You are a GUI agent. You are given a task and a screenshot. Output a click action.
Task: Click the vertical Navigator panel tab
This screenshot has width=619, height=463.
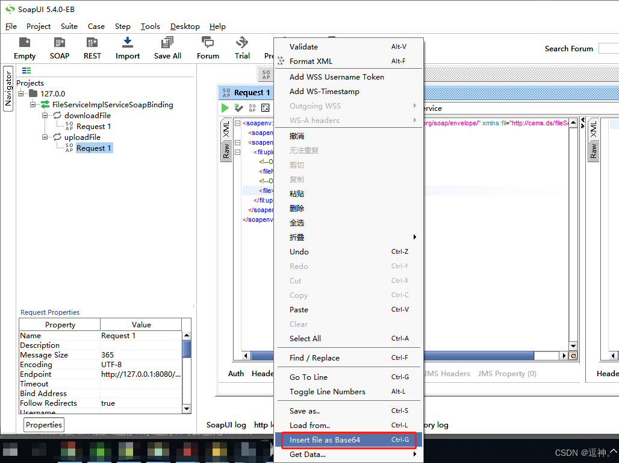tap(8, 89)
